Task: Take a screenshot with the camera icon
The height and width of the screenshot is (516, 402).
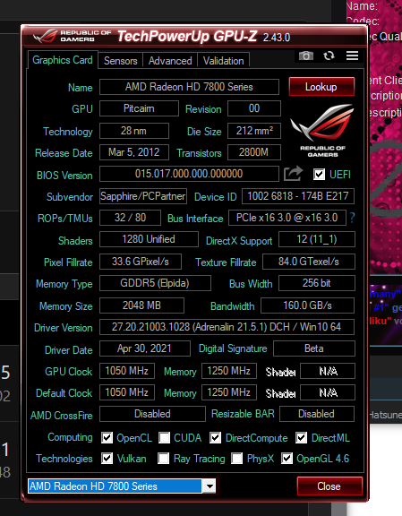Action: [306, 56]
